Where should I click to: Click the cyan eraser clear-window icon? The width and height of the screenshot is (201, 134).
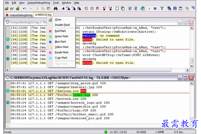[x=143, y=8]
